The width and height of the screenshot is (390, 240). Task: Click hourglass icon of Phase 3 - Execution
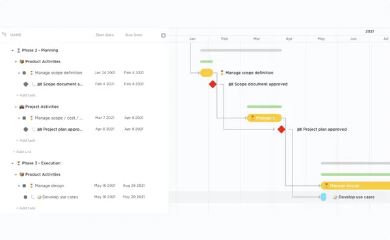18,163
